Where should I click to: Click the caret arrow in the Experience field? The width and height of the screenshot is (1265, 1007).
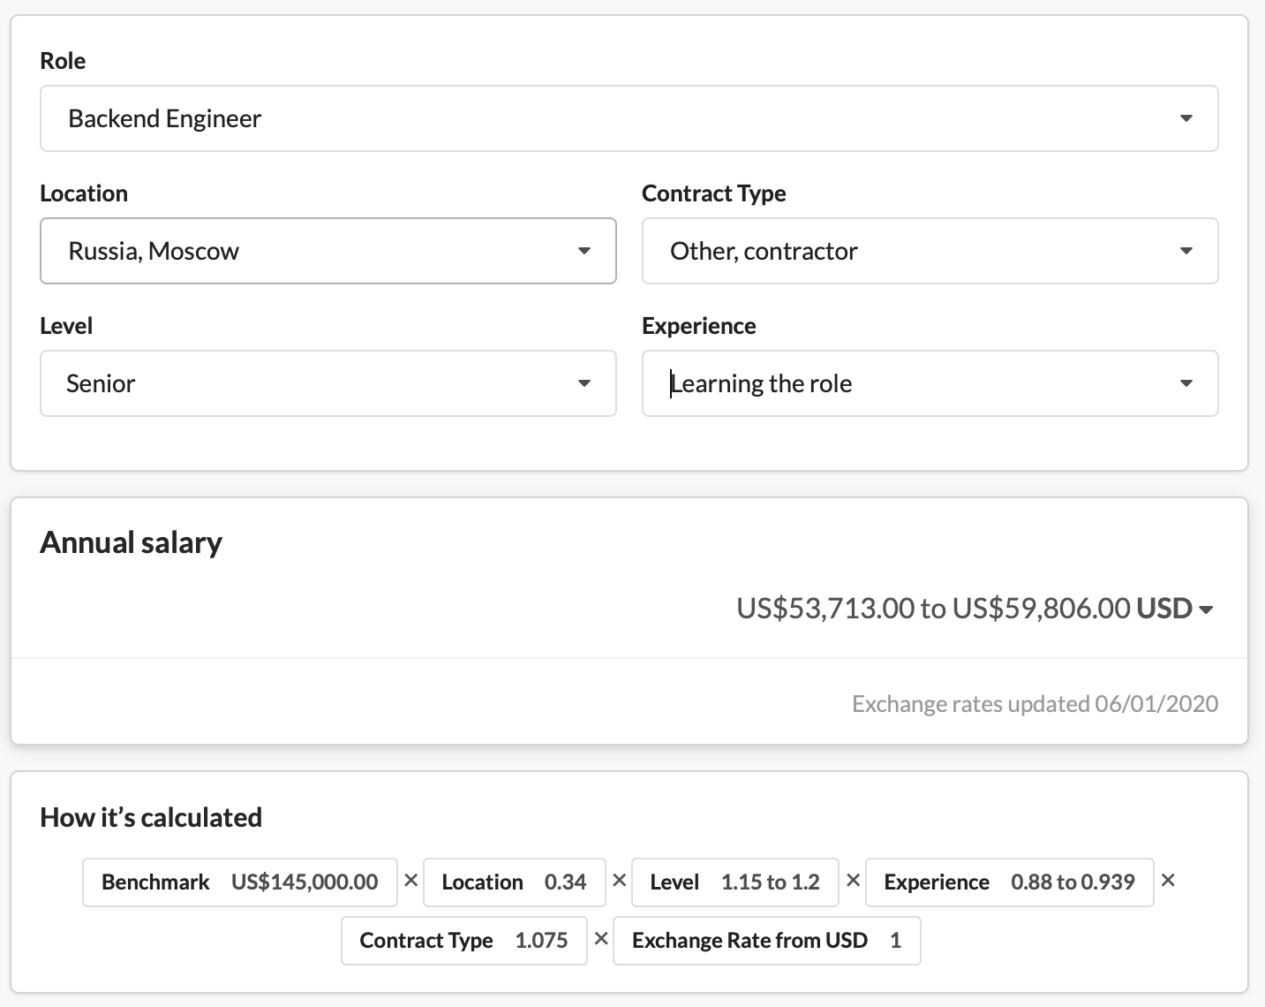[x=1186, y=383]
